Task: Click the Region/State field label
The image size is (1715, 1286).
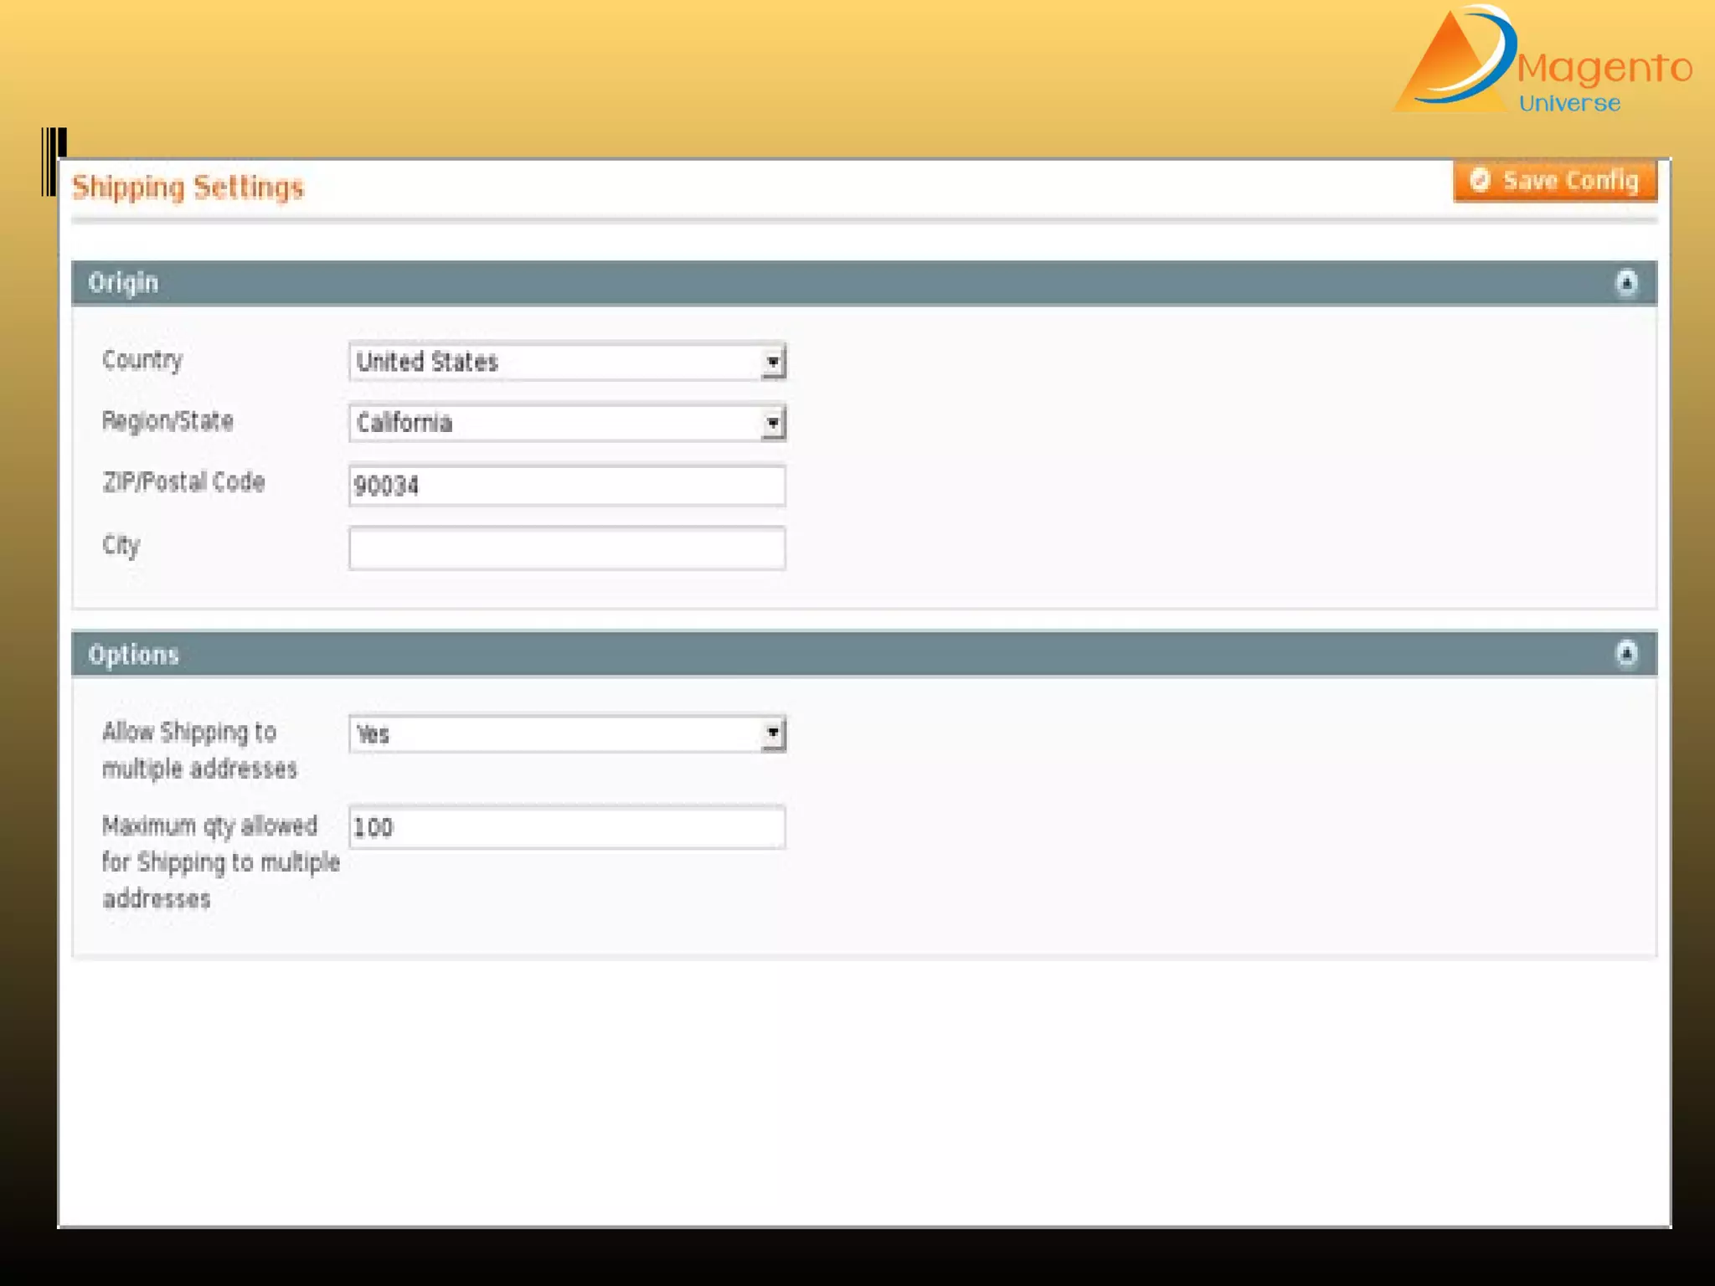Action: (167, 420)
